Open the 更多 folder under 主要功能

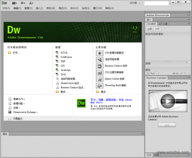click(x=97, y=92)
